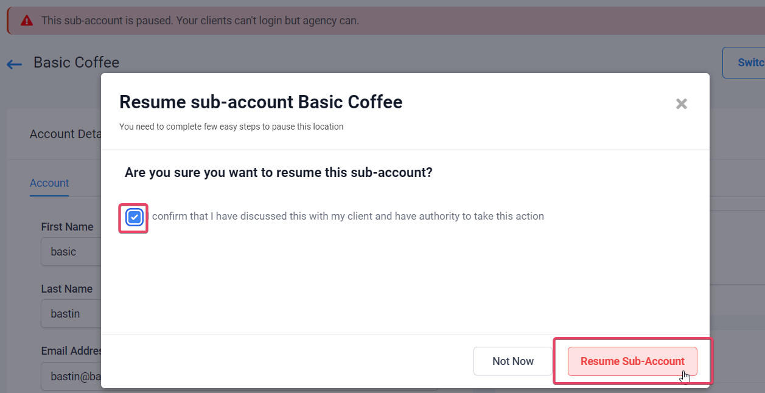Click the First Name field containing 'basic'
765x393 pixels.
pyautogui.click(x=71, y=252)
